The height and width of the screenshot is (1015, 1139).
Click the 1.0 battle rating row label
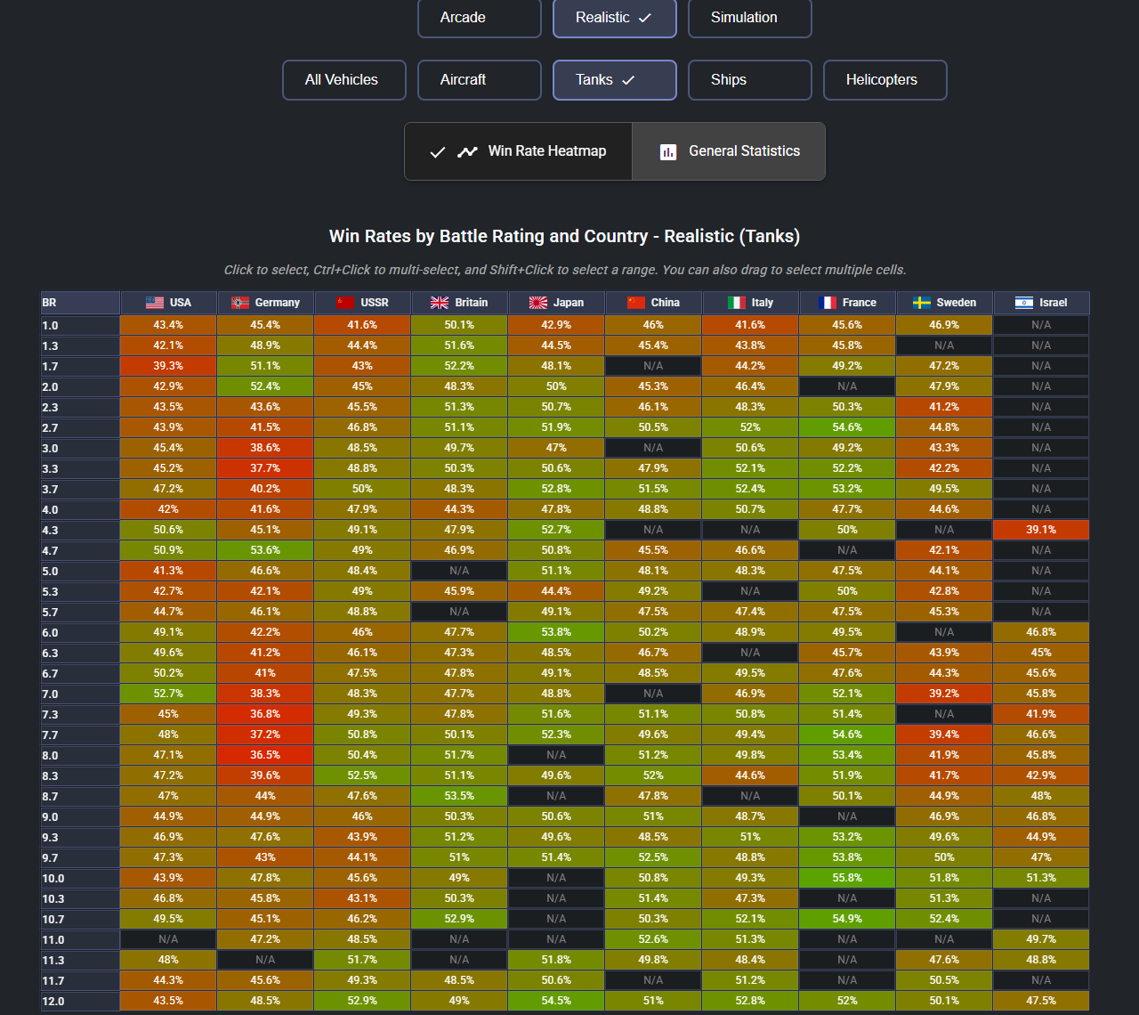[80, 326]
